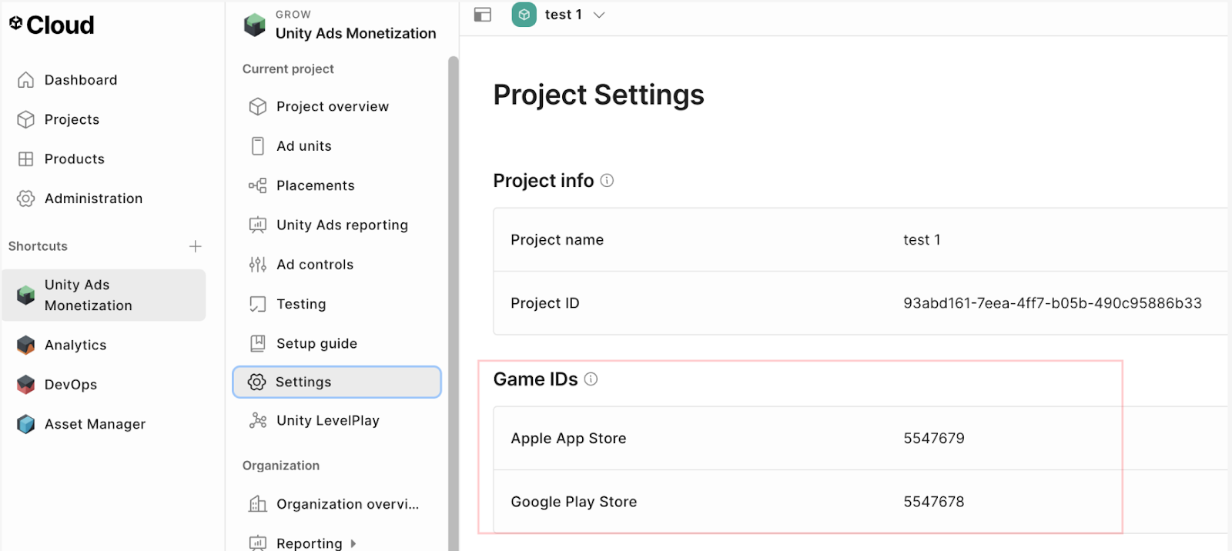Click the Unity LevelPlay nodes icon
The width and height of the screenshot is (1232, 551).
pyautogui.click(x=258, y=421)
